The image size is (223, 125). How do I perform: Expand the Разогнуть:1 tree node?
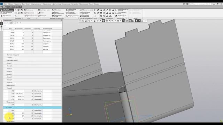tap(6, 85)
